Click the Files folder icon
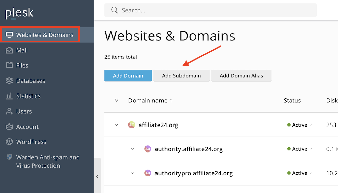The height and width of the screenshot is (193, 338). click(9, 65)
